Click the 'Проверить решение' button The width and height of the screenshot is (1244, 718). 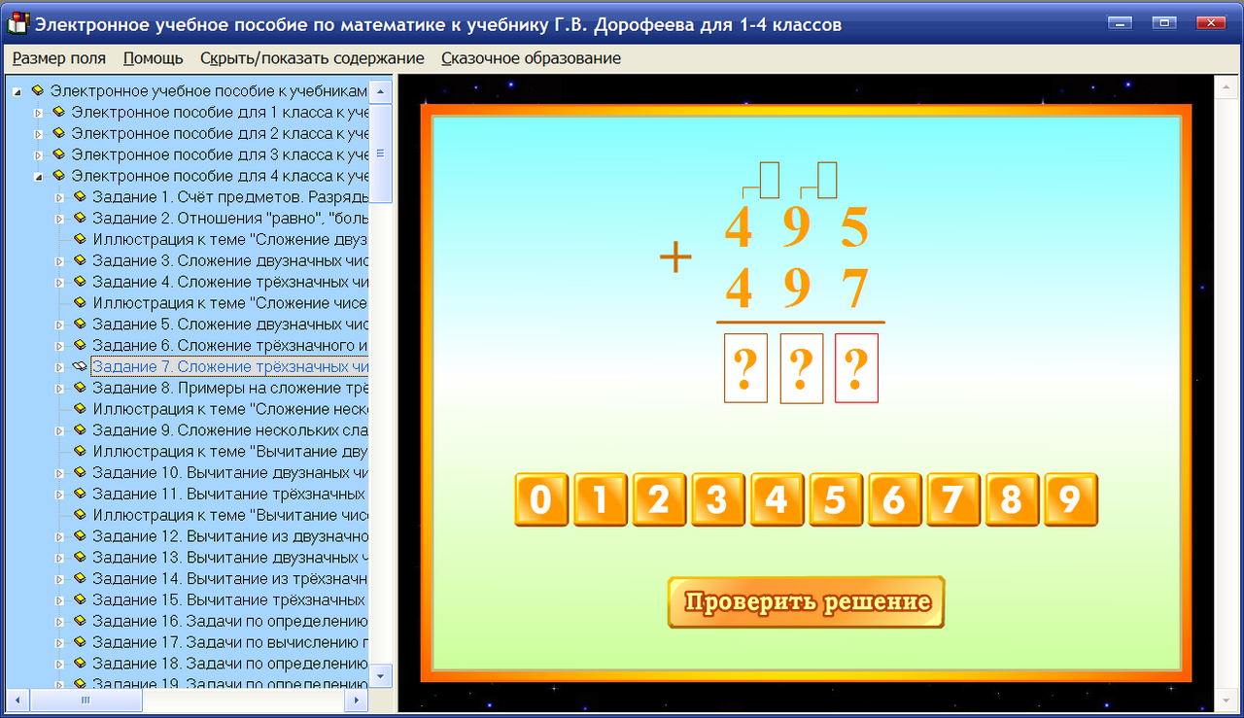pyautogui.click(x=806, y=602)
